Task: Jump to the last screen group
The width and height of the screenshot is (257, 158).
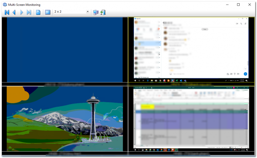Action: tap(29, 12)
